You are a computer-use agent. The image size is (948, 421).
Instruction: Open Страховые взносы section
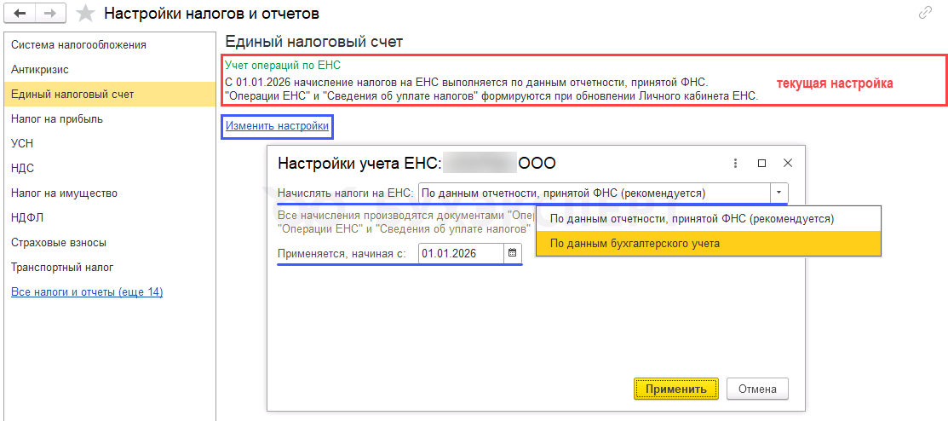coord(110,243)
